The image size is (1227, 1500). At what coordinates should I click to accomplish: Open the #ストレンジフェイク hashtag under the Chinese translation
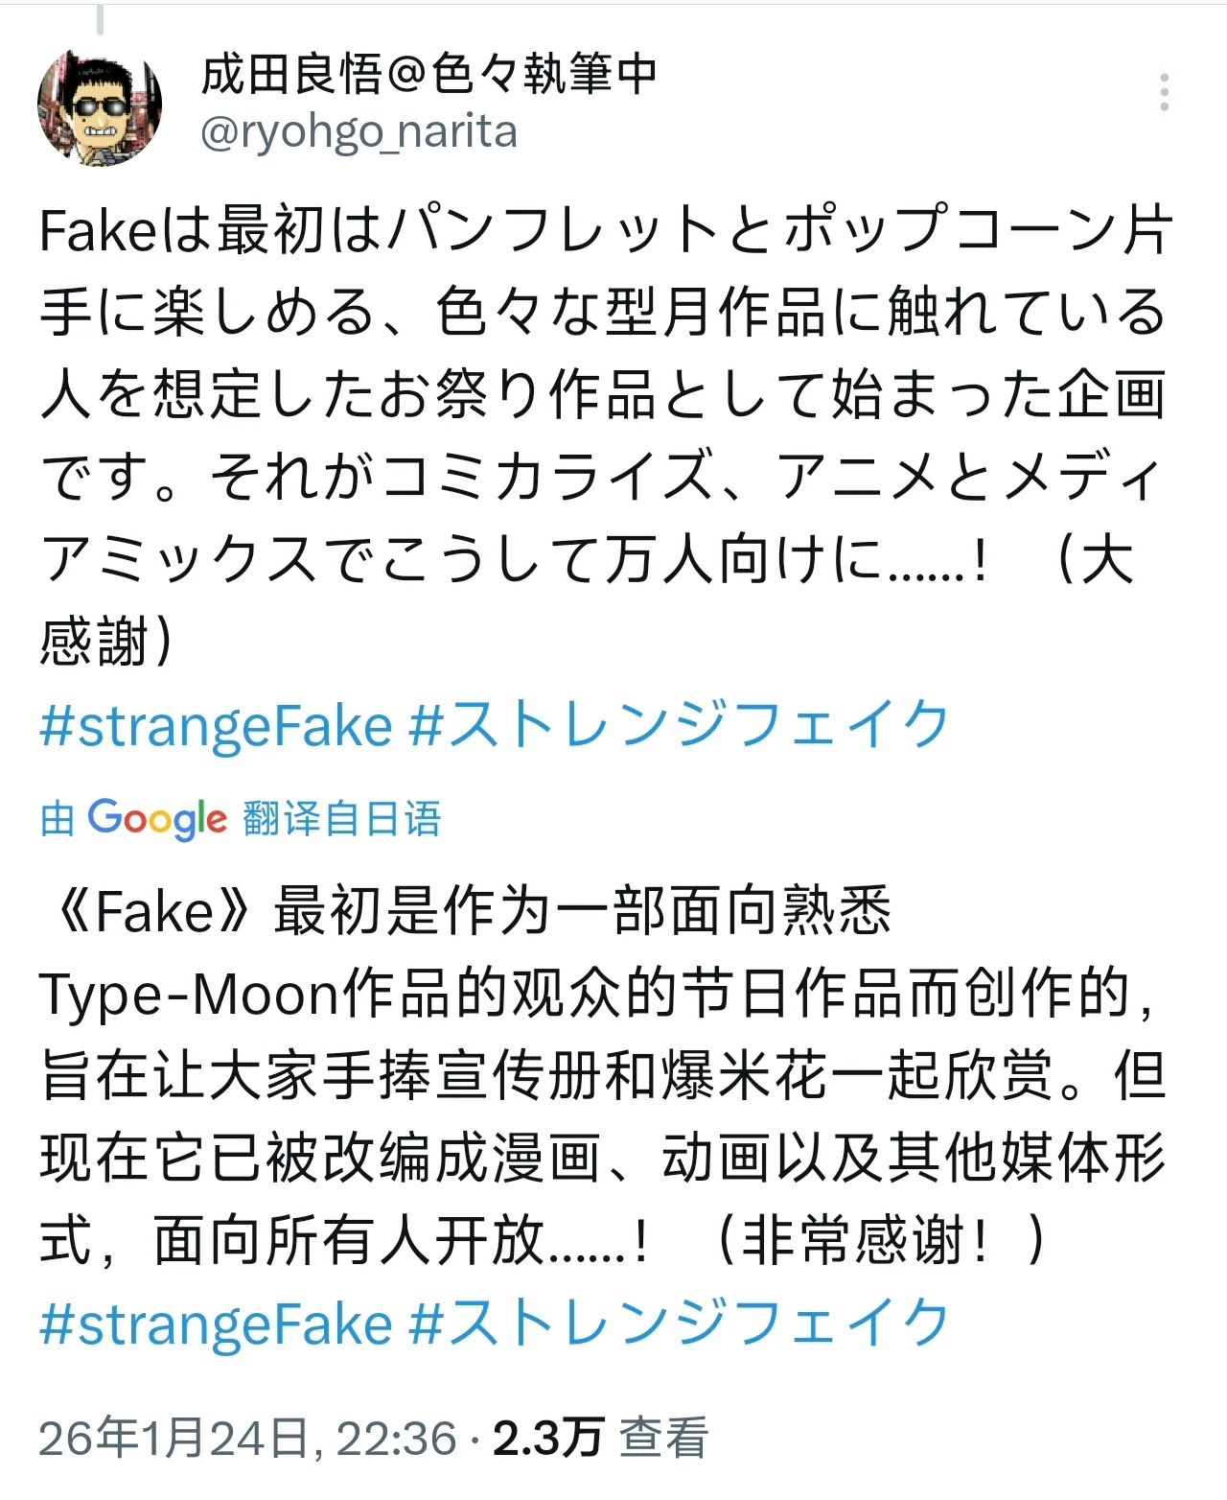point(679,1324)
